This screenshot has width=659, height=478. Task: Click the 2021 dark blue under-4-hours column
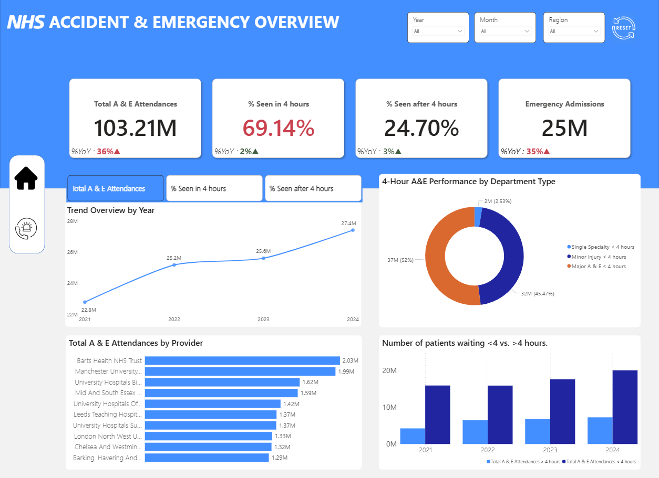[438, 415]
